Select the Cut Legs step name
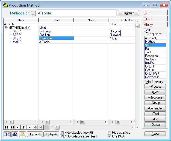The height and width of the screenshot is (141, 171). click(56, 31)
